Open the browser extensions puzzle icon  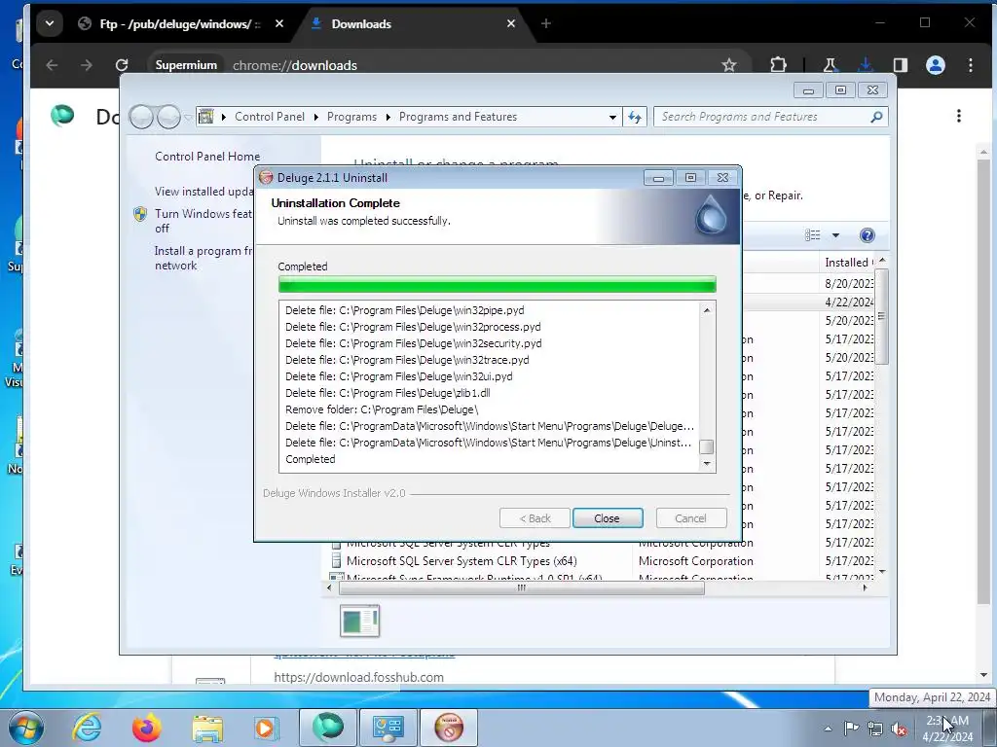(x=778, y=65)
